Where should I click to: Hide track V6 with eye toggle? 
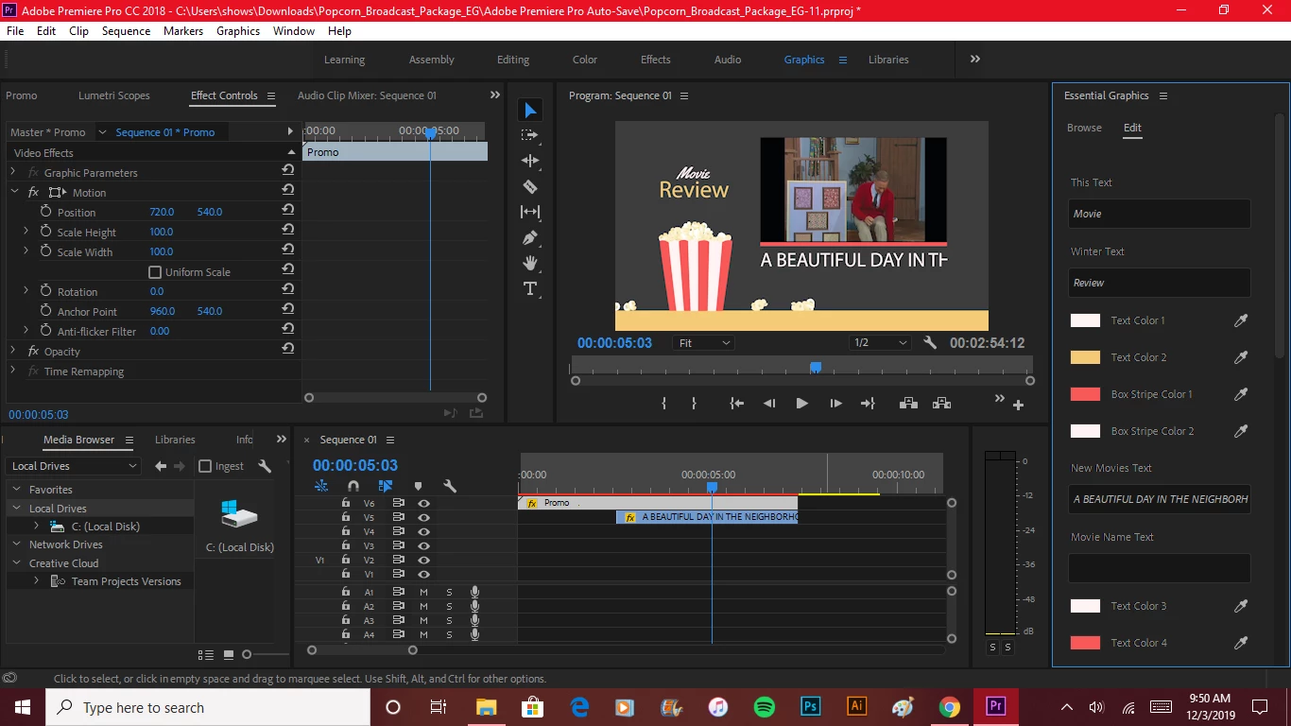pyautogui.click(x=423, y=503)
